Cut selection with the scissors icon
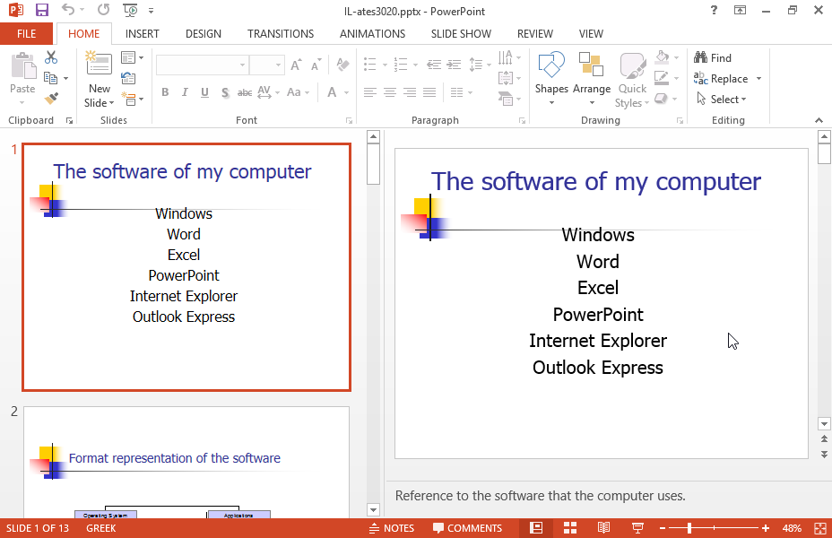 [x=51, y=57]
